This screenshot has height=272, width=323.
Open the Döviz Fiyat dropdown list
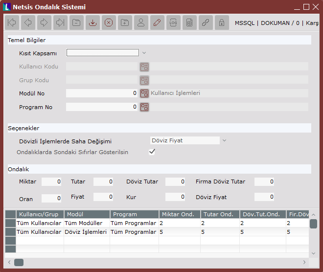pyautogui.click(x=225, y=140)
